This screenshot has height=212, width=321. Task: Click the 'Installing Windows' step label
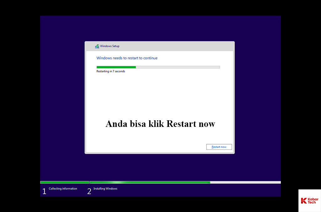[x=105, y=189]
